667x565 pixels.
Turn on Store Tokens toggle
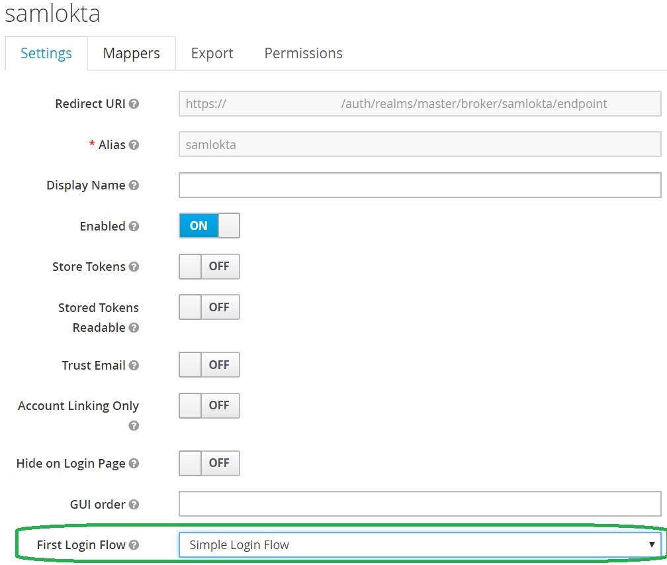pos(209,266)
